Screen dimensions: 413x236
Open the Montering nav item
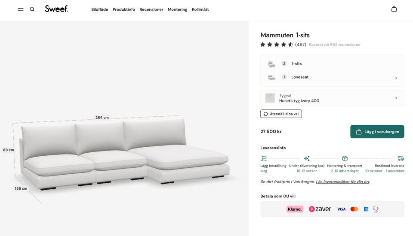[x=177, y=9]
